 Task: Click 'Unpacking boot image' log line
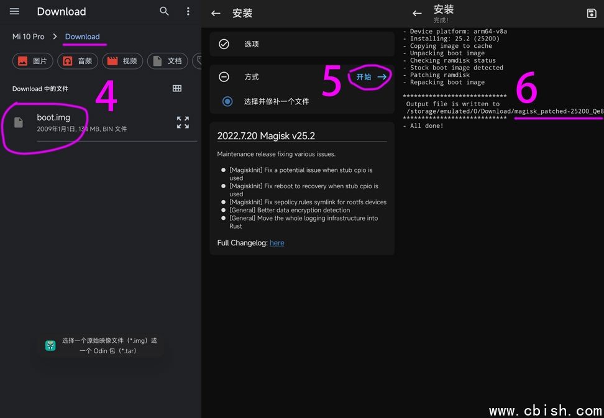pyautogui.click(x=444, y=53)
